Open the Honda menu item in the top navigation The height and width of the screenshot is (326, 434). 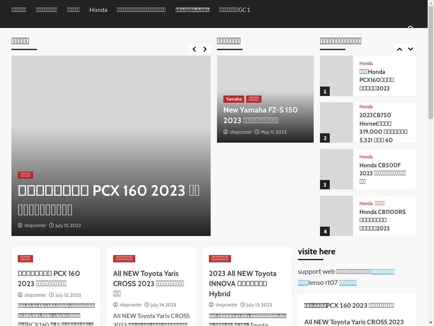click(98, 10)
